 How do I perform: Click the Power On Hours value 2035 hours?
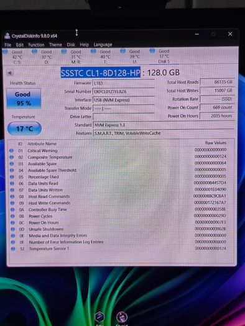pos(217,115)
